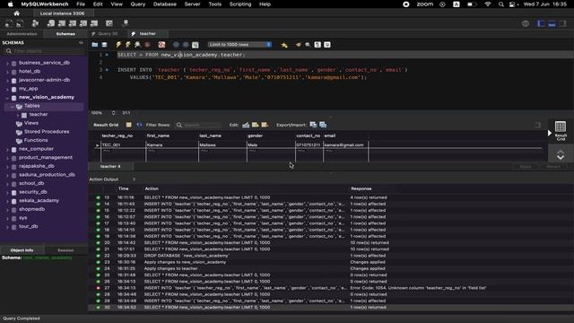Switch to the Administration tab

pos(22,34)
